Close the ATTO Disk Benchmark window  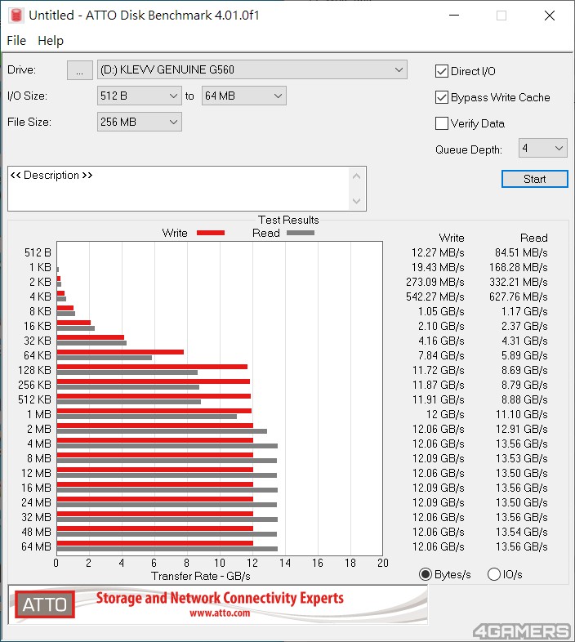click(x=549, y=16)
